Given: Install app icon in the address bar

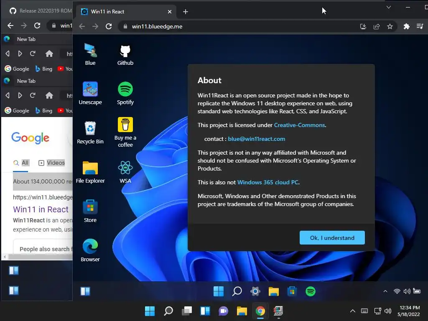Looking at the screenshot, I should (363, 26).
